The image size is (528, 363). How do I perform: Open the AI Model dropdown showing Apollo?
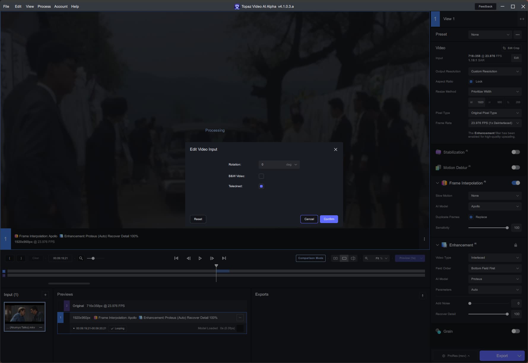coord(494,206)
